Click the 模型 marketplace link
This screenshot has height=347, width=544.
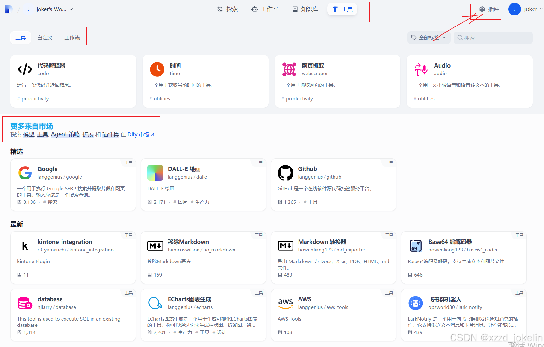point(29,134)
